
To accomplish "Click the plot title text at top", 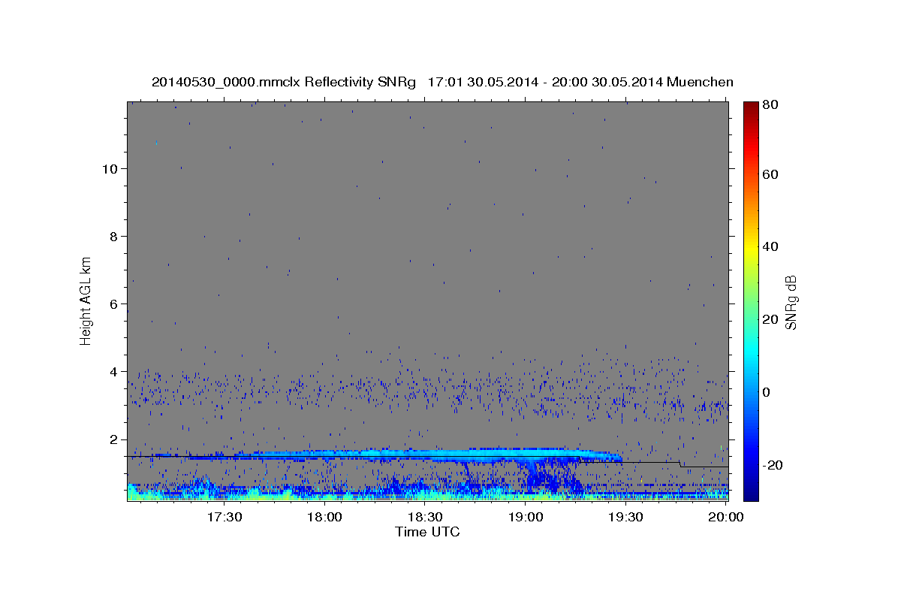I will 442,82.
